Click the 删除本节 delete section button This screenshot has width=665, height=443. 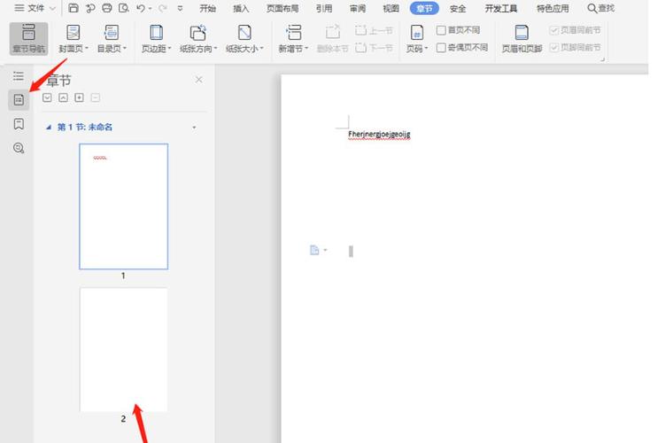click(x=333, y=39)
